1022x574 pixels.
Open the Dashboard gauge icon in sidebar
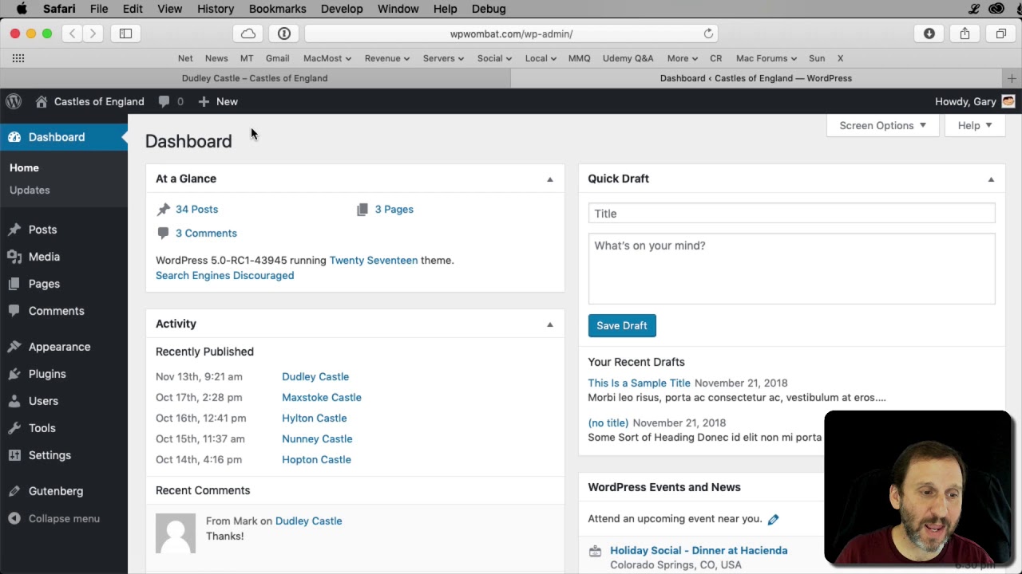(x=14, y=137)
